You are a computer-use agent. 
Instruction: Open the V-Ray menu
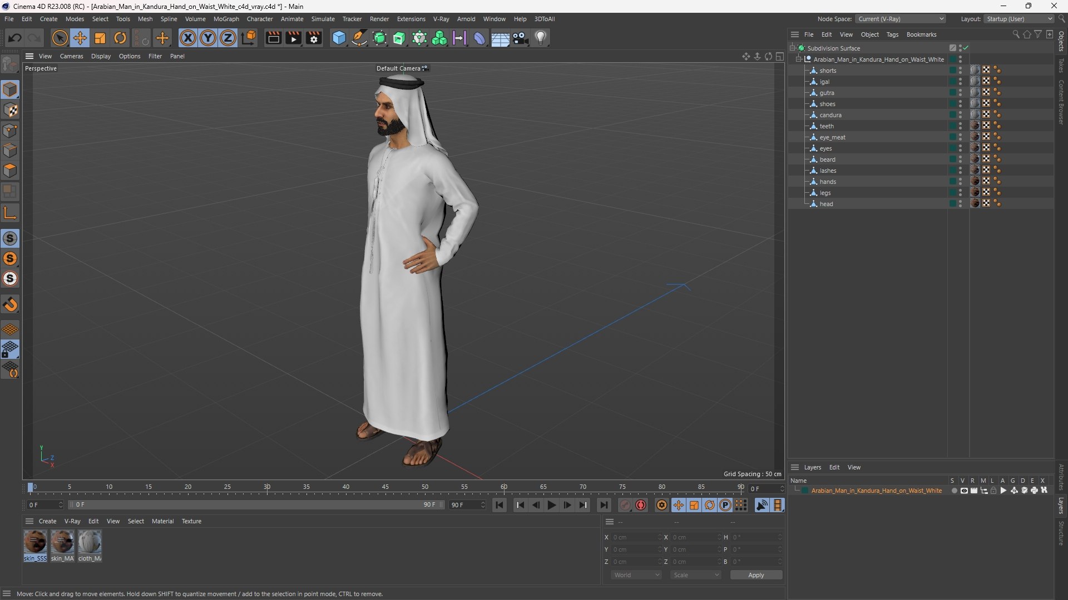click(441, 19)
